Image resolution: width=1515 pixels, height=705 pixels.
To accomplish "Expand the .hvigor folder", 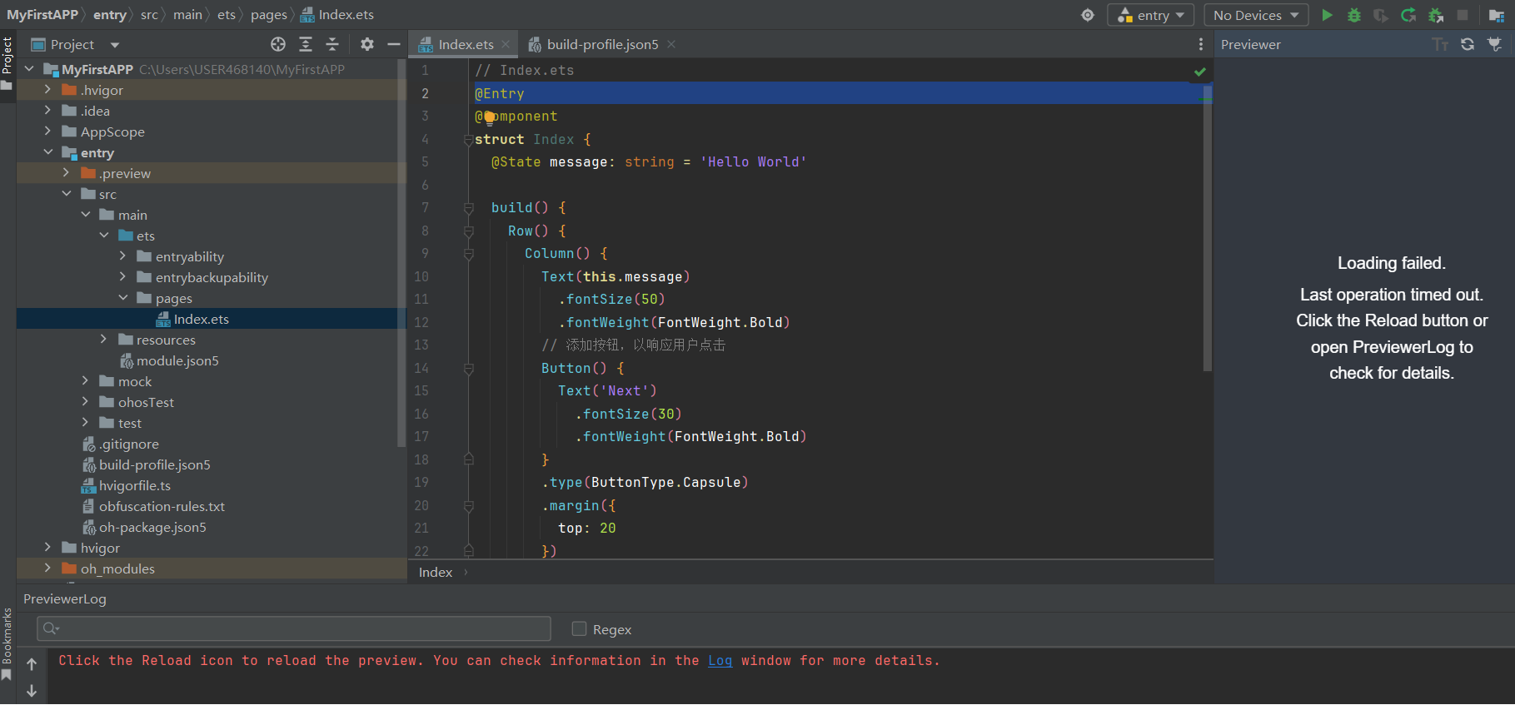I will pyautogui.click(x=47, y=89).
